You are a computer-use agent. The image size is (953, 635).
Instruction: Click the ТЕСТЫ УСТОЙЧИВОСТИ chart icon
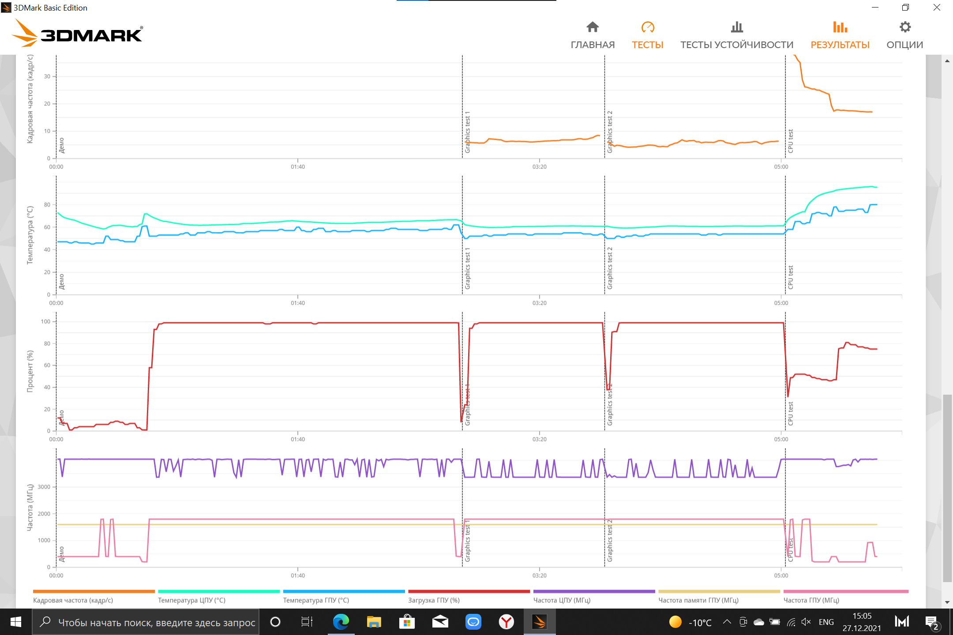coord(736,27)
